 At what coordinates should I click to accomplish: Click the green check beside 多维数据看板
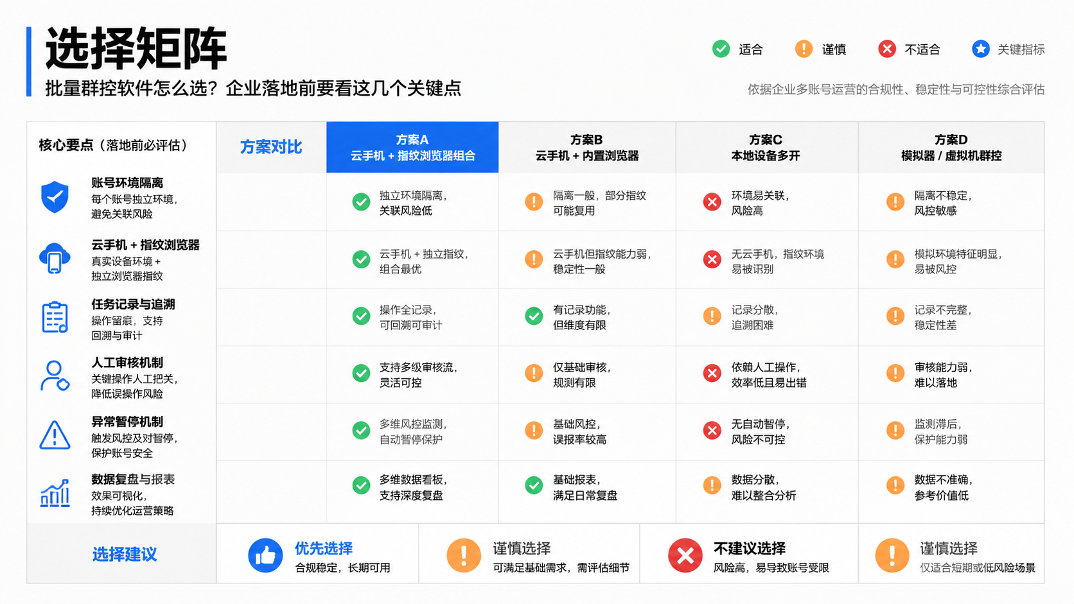pyautogui.click(x=361, y=485)
